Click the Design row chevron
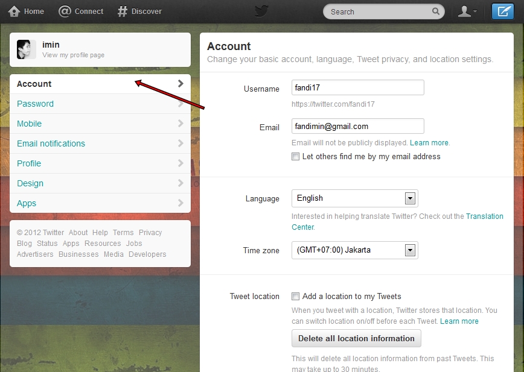524x372 pixels. pyautogui.click(x=181, y=183)
